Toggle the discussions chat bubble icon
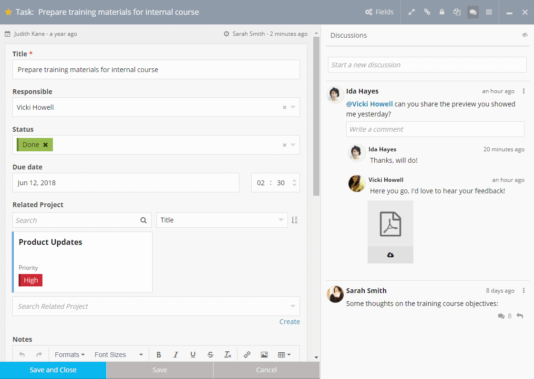The image size is (534, 379). point(472,12)
